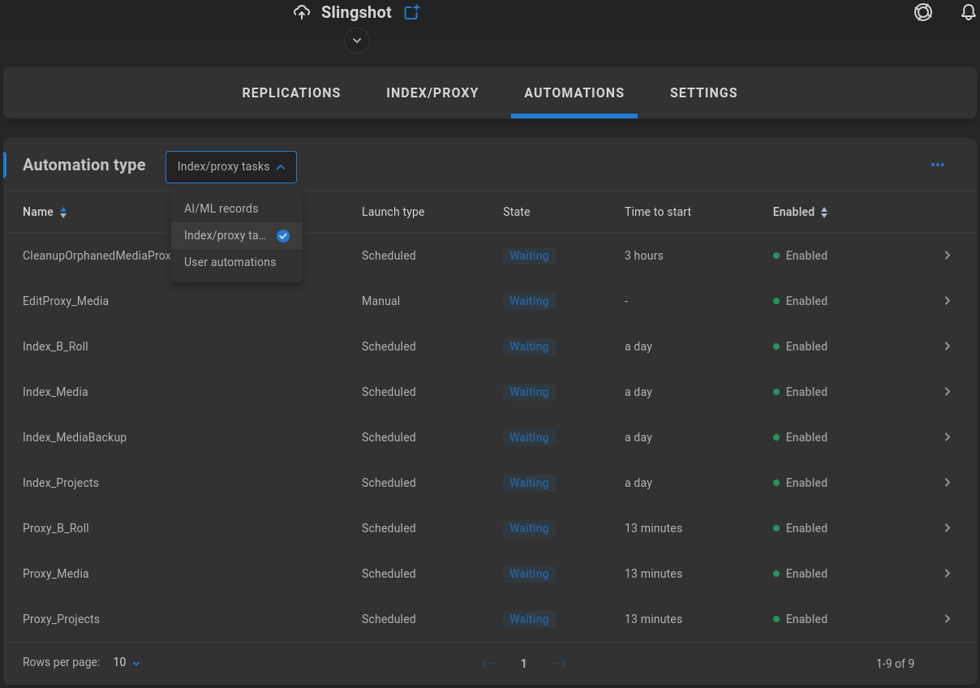
Task: Open Index_B_Roll row arrow
Action: click(x=947, y=346)
